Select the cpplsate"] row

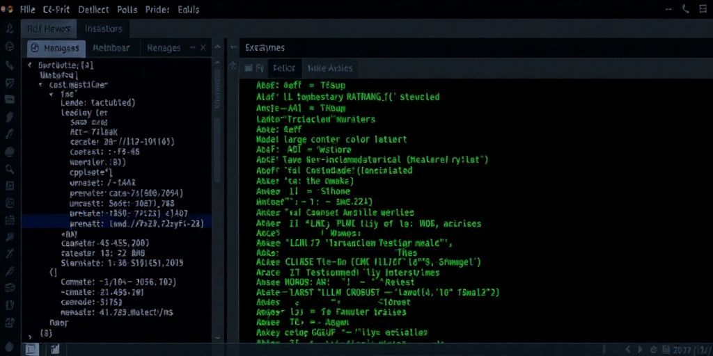(91, 172)
